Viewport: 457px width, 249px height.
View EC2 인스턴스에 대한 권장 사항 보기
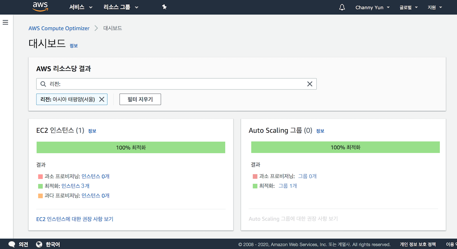pyautogui.click(x=75, y=219)
